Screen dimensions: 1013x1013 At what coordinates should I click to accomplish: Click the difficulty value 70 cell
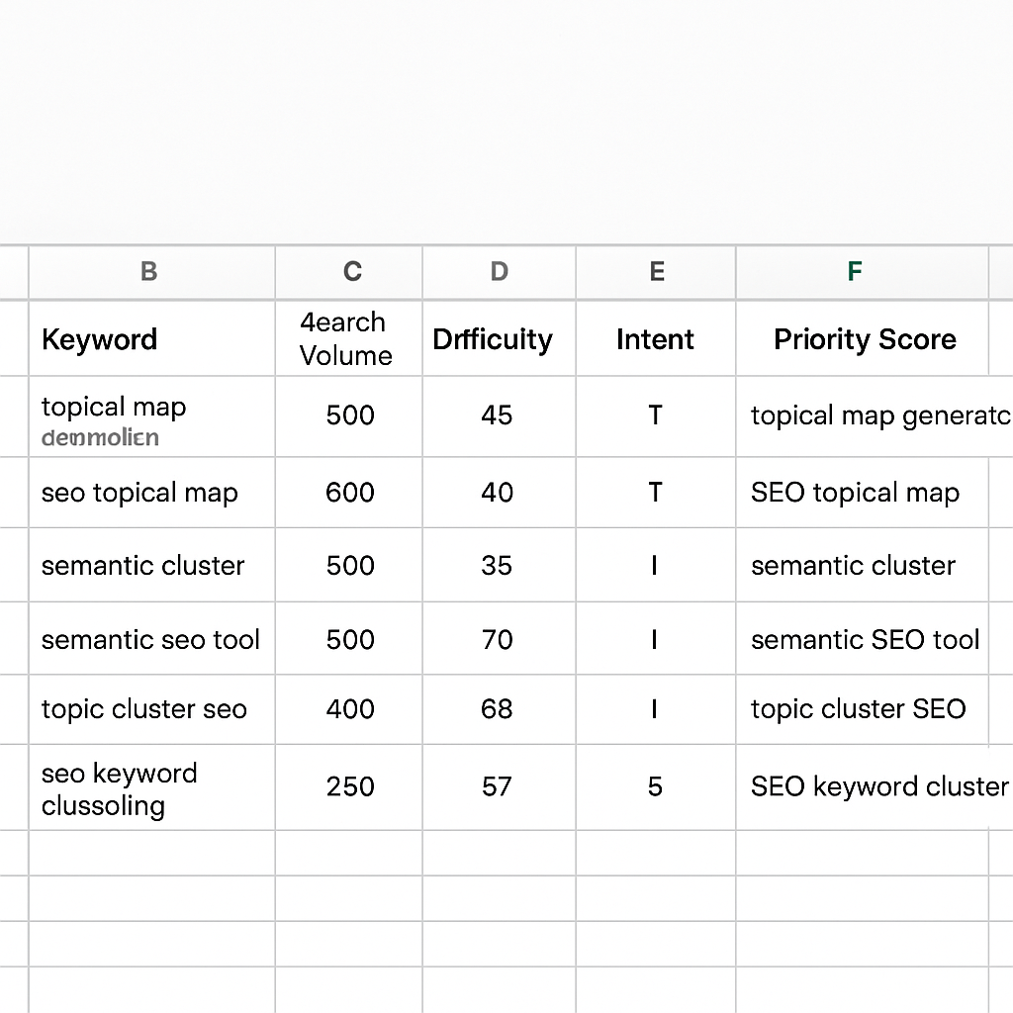click(x=499, y=638)
